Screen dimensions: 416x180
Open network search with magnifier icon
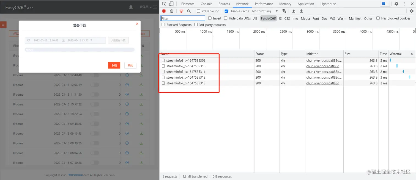point(189,11)
